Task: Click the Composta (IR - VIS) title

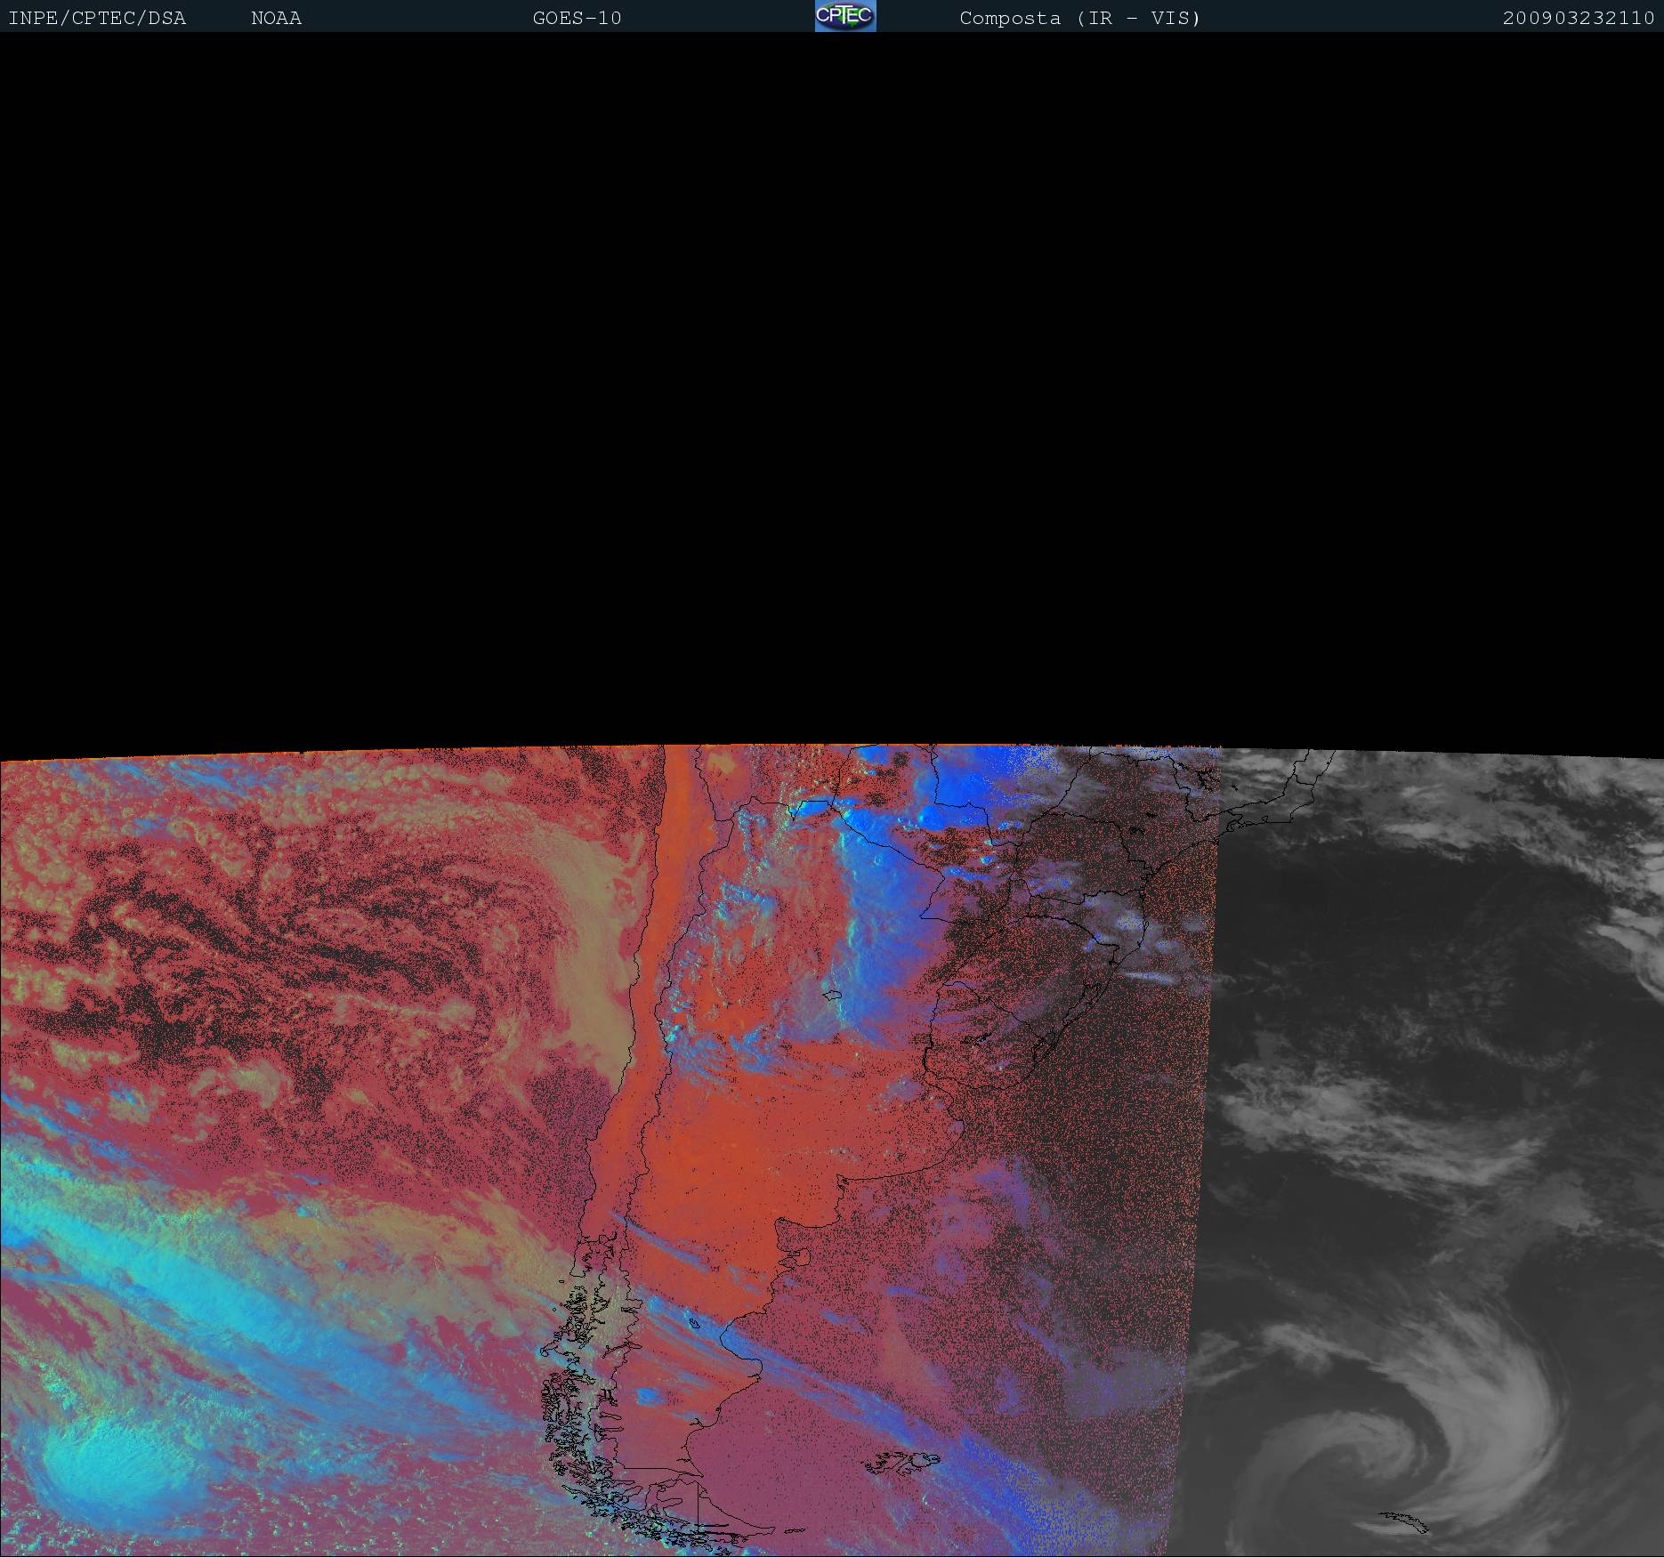Action: click(x=1079, y=19)
